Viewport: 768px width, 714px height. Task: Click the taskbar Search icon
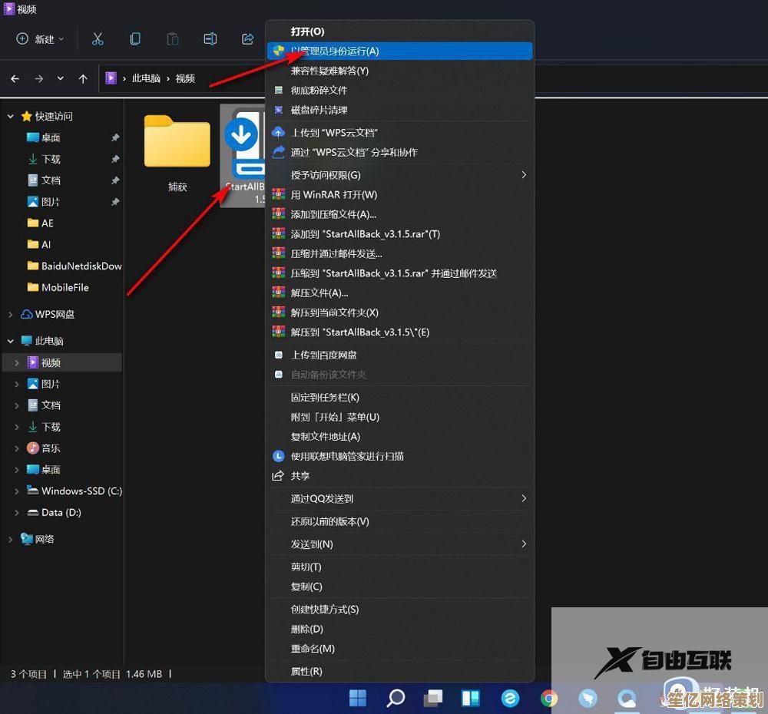coord(395,698)
